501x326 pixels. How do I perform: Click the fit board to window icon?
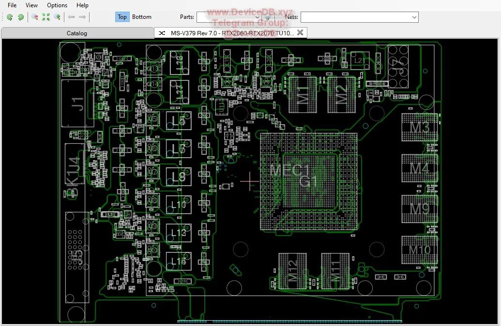pyautogui.click(x=46, y=17)
